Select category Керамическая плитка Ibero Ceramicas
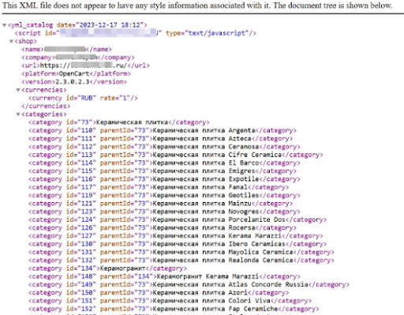This screenshot has width=404, height=315. (x=178, y=244)
